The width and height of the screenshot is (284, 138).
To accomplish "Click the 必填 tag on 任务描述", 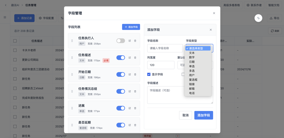I will (x=106, y=60).
